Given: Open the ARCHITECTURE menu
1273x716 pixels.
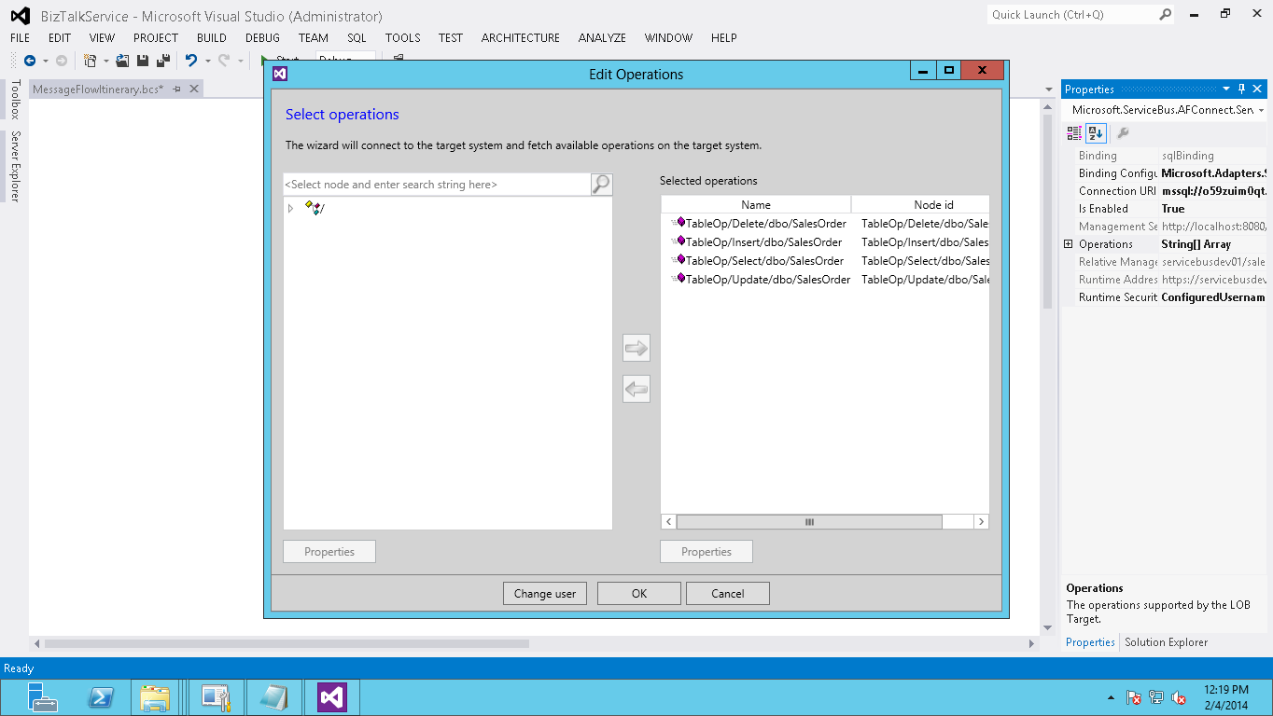Looking at the screenshot, I should (521, 38).
